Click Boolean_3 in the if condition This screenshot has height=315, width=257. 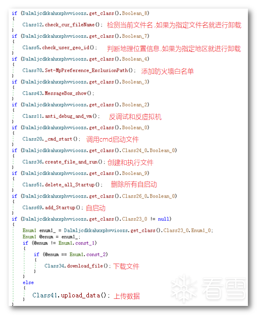pos(135,82)
